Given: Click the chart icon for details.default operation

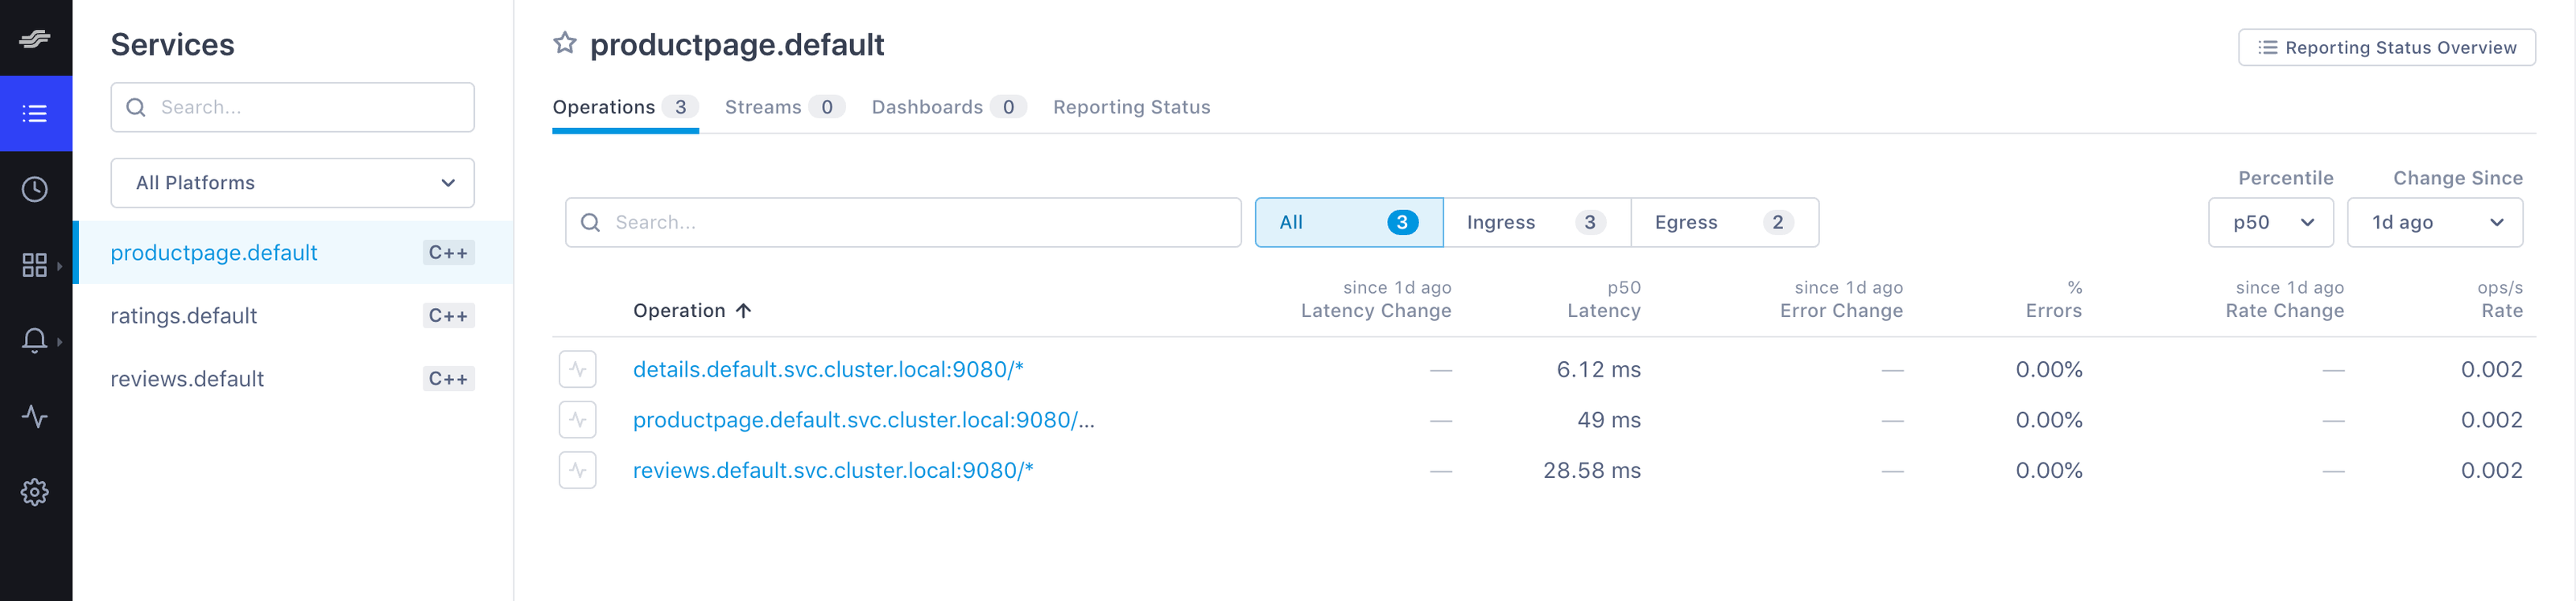Looking at the screenshot, I should click(578, 369).
